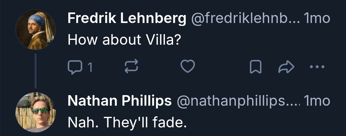Visit Fredrik Lehnberg's profile via display name
This screenshot has height=136, width=346.
click(127, 19)
